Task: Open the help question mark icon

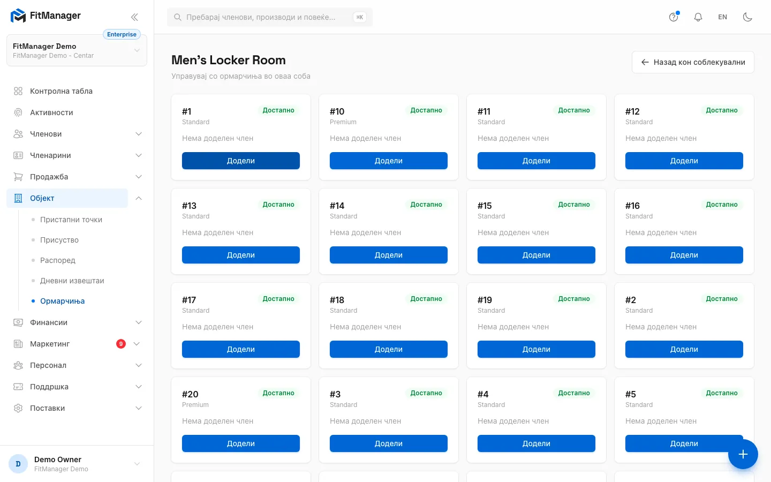Action: [x=674, y=17]
